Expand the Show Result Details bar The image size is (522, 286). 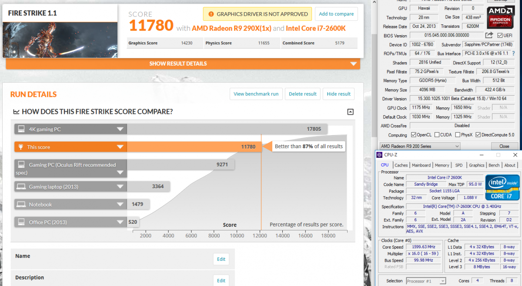click(x=183, y=63)
